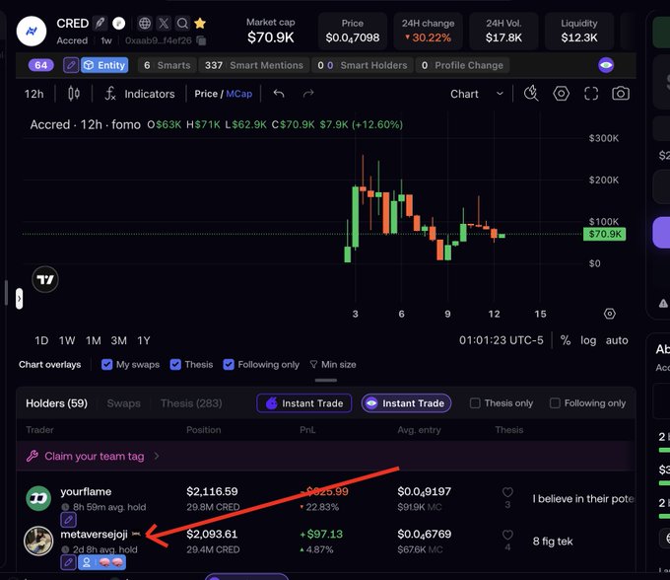The width and height of the screenshot is (670, 580).
Task: Click the purple 64 score badge
Action: point(41,65)
